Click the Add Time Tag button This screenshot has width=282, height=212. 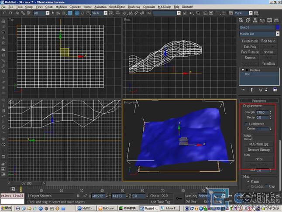pos(160,202)
